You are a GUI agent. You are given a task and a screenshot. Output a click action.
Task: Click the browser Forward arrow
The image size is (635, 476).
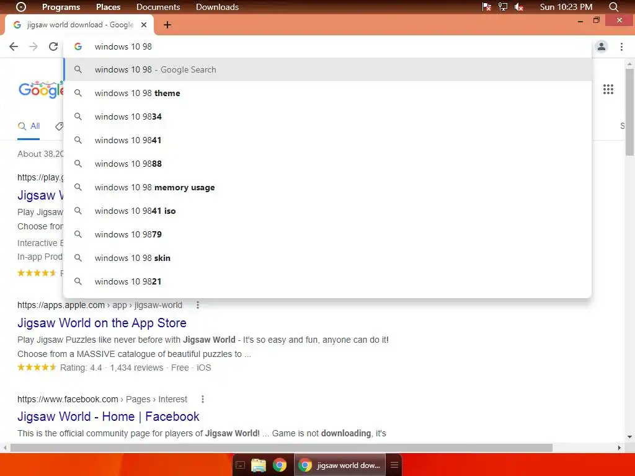click(x=33, y=46)
